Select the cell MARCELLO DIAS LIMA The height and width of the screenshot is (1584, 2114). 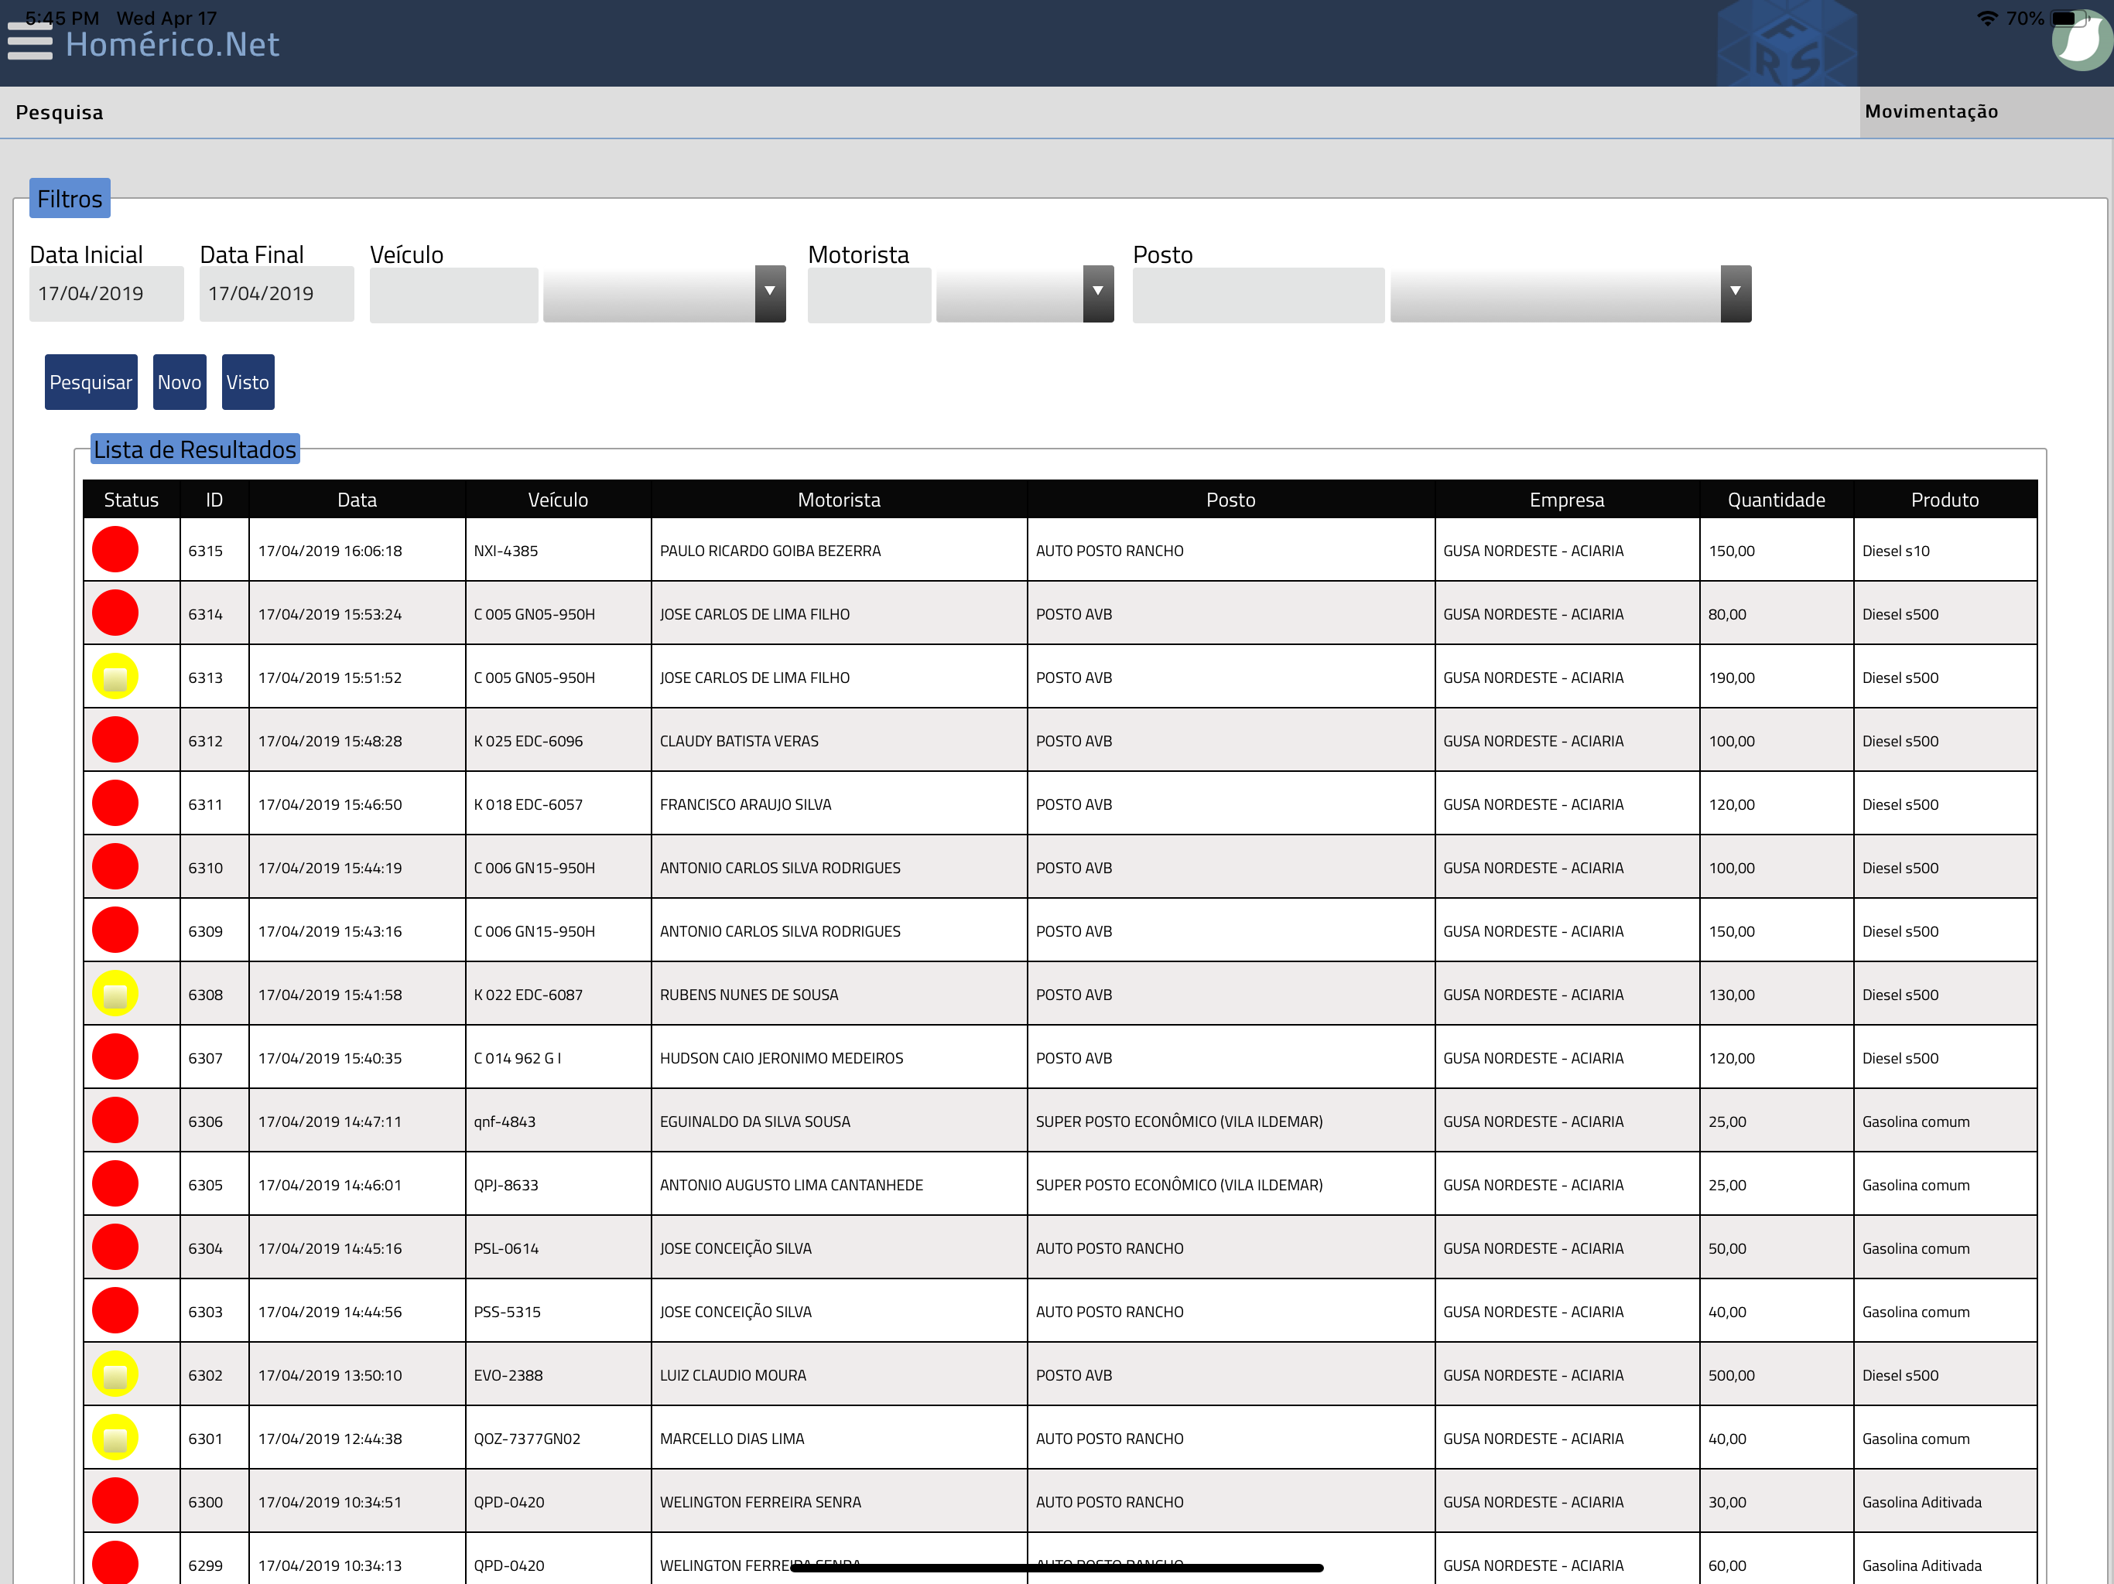tap(839, 1438)
